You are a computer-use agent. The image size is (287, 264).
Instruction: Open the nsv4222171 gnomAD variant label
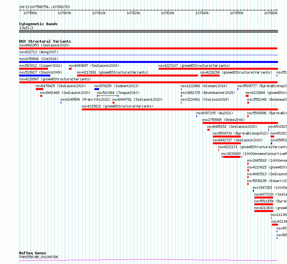coord(252,147)
